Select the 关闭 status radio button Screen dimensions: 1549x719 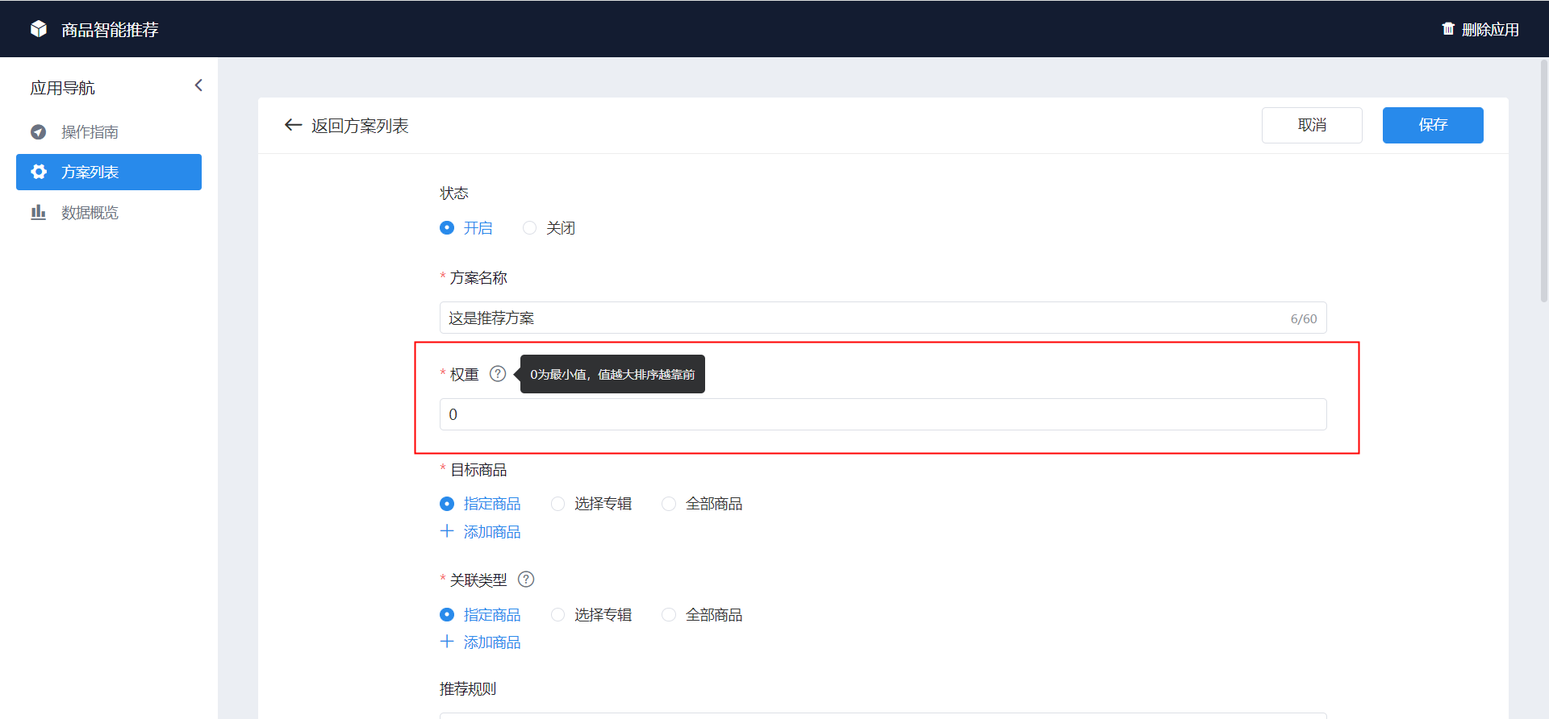pyautogui.click(x=529, y=228)
